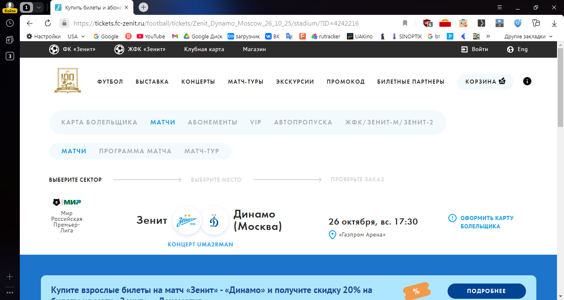The height and width of the screenshot is (300, 564).
Task: Open the downloads arrow icon
Action: pyautogui.click(x=555, y=23)
